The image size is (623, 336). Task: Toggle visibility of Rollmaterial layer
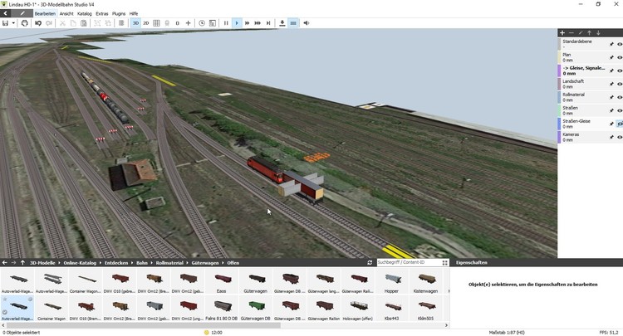pos(620,97)
